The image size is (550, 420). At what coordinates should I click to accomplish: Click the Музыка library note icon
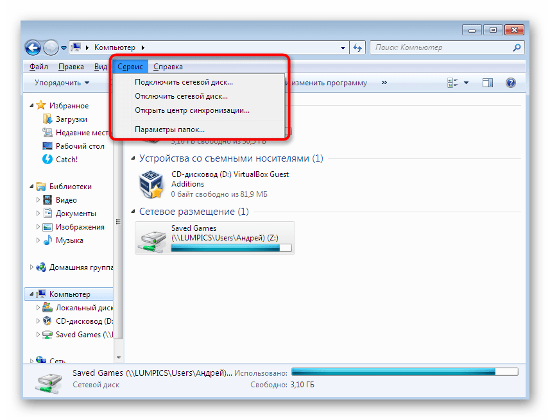point(47,240)
